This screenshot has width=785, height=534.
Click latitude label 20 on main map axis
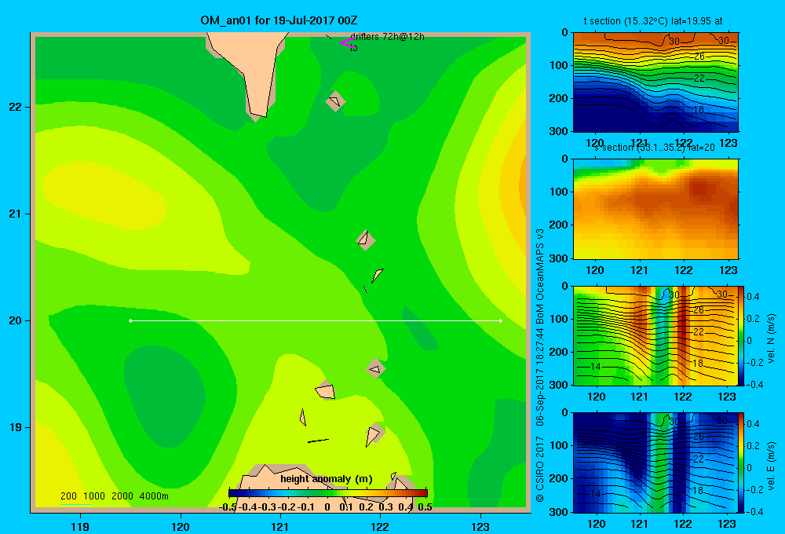(16, 320)
